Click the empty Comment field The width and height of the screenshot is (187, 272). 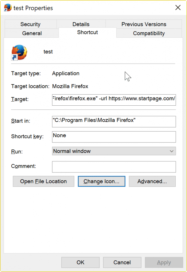114,167
